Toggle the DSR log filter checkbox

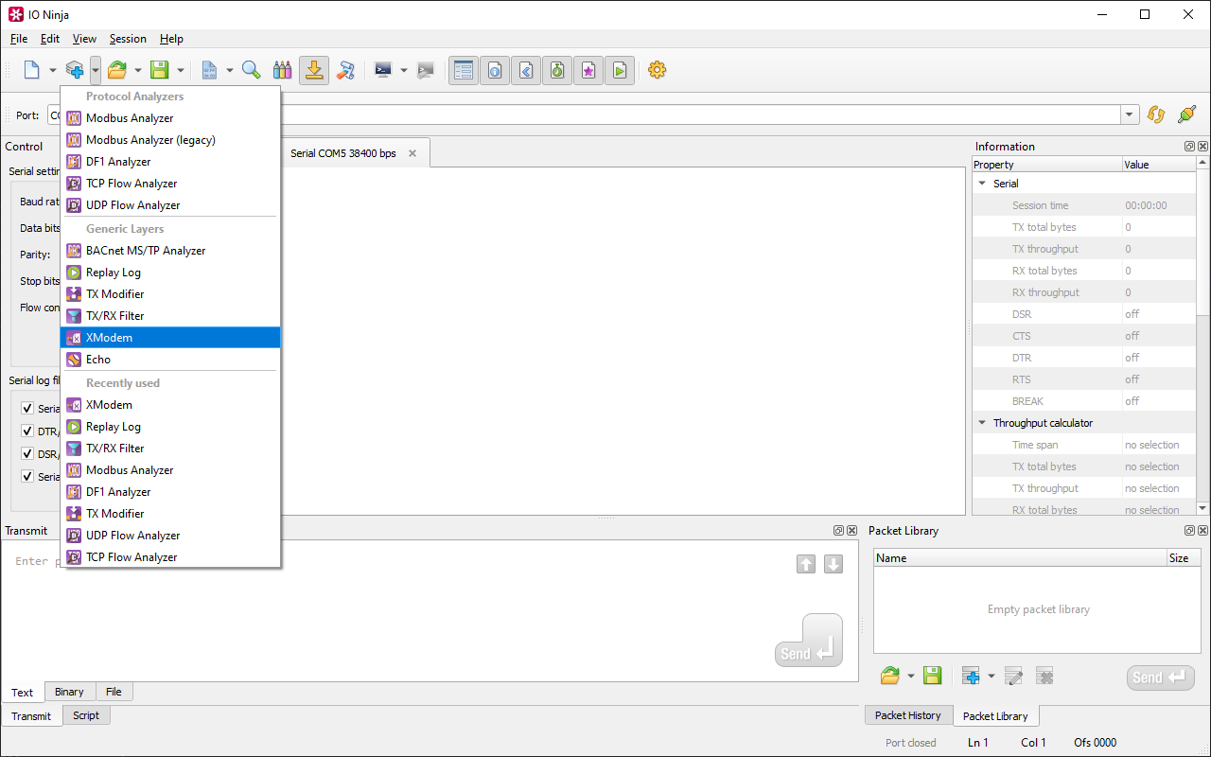click(x=27, y=454)
